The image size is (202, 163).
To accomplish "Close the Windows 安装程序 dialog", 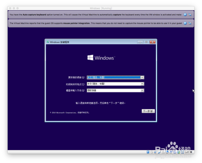I will tap(152, 42).
